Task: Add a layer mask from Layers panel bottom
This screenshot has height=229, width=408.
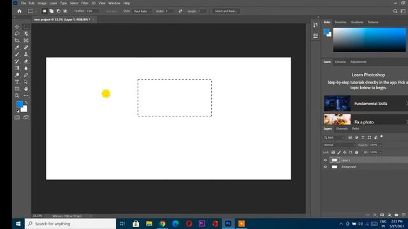Action: click(x=382, y=215)
